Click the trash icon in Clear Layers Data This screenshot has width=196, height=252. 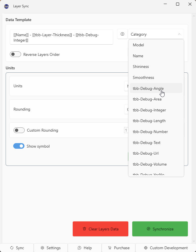(85, 229)
